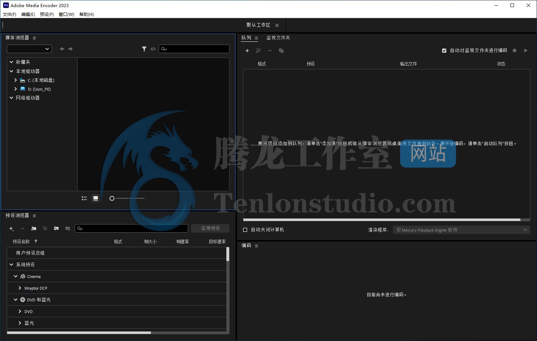Click the import presets icon
The width and height of the screenshot is (537, 341).
[56, 229]
